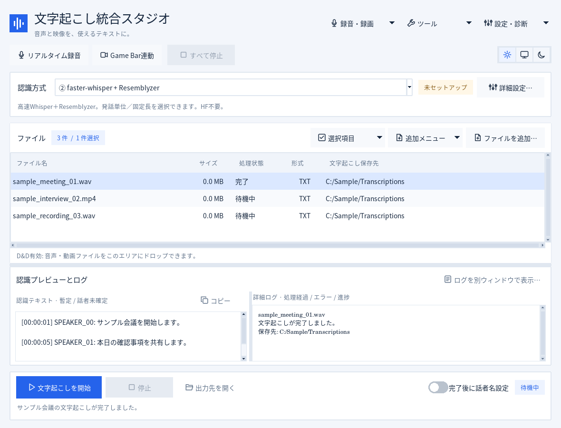
Task: Click file list scroll-right arrow
Action: pyautogui.click(x=542, y=245)
